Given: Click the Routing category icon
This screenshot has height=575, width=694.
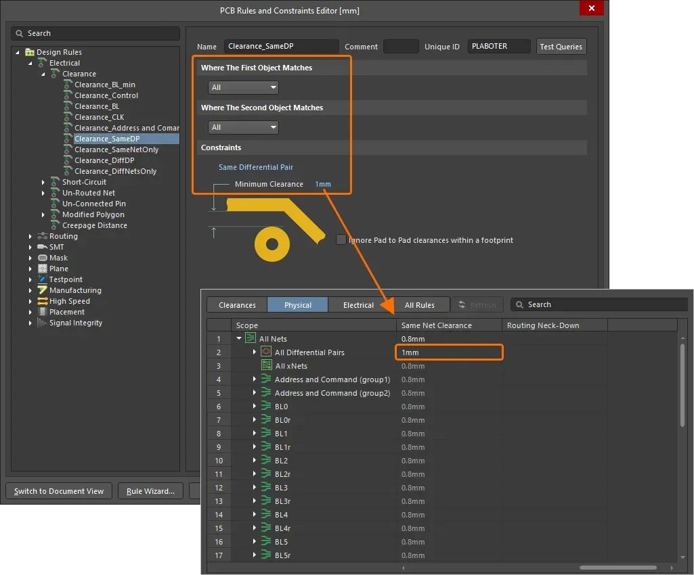Looking at the screenshot, I should point(43,236).
